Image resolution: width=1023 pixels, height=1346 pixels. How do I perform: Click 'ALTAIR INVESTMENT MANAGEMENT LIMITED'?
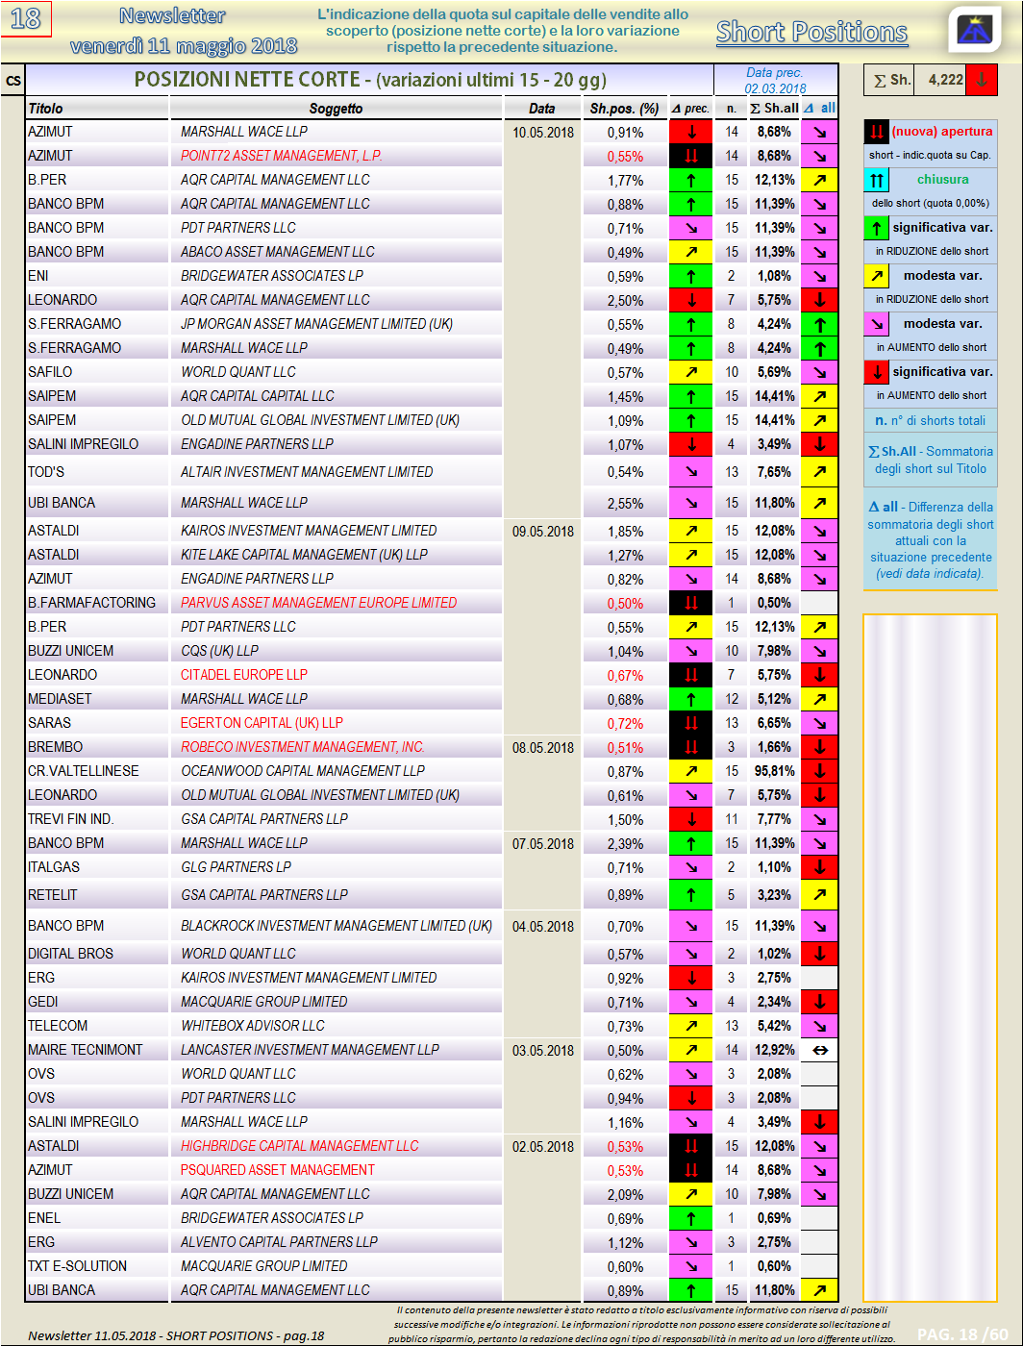click(x=307, y=472)
